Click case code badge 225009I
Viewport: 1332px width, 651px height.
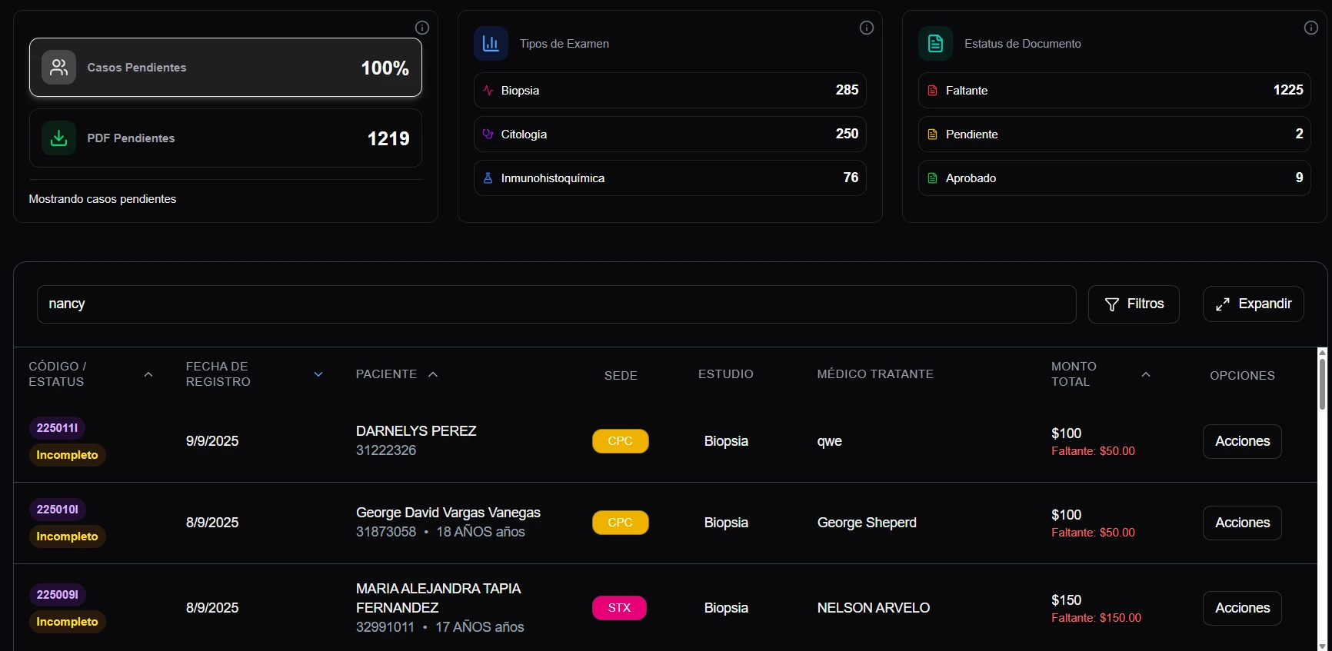(57, 595)
